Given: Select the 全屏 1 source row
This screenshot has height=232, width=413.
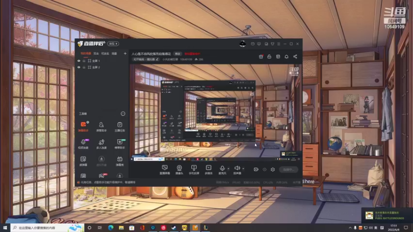Looking at the screenshot, I should (101, 61).
